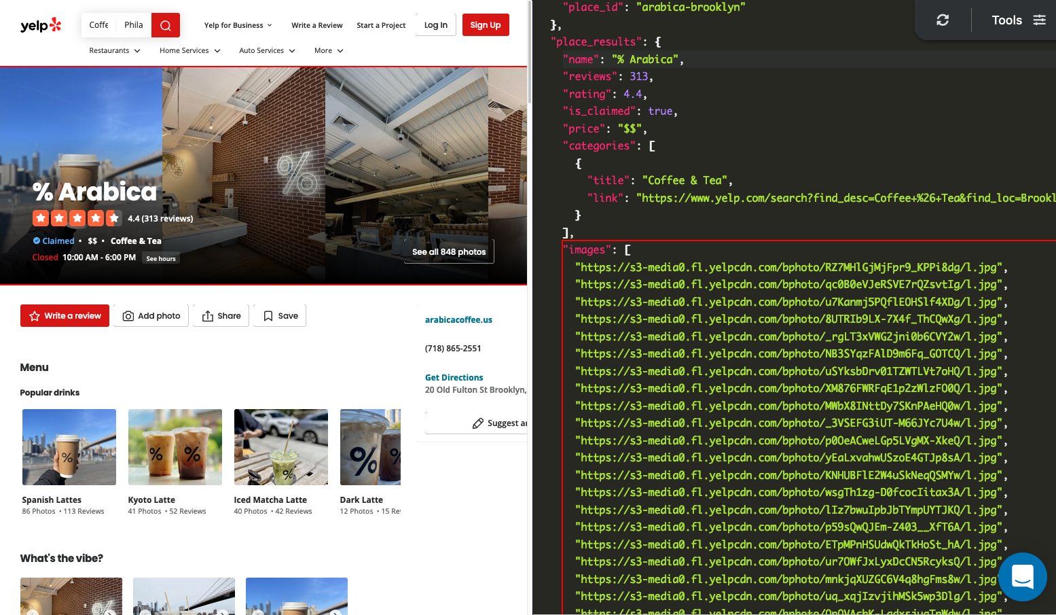The height and width of the screenshot is (615, 1056).
Task: Click the 4.4 (313 reviews) text
Action: point(160,218)
